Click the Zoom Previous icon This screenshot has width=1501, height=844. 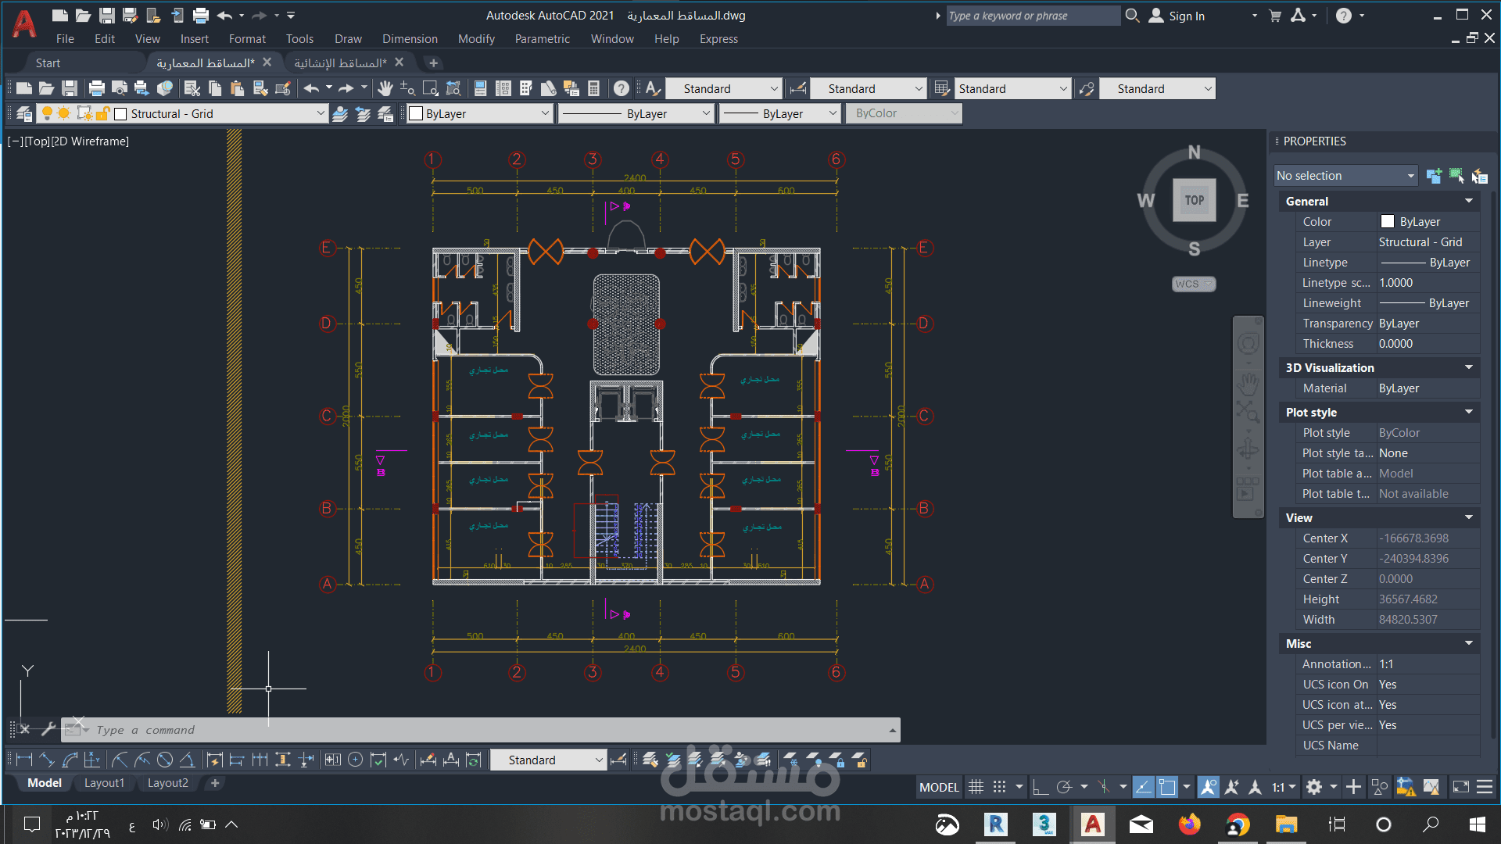point(453,89)
